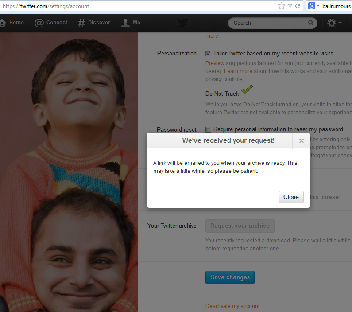Click the Twitter bird logo
This screenshot has width=352, height=312.
[x=183, y=23]
